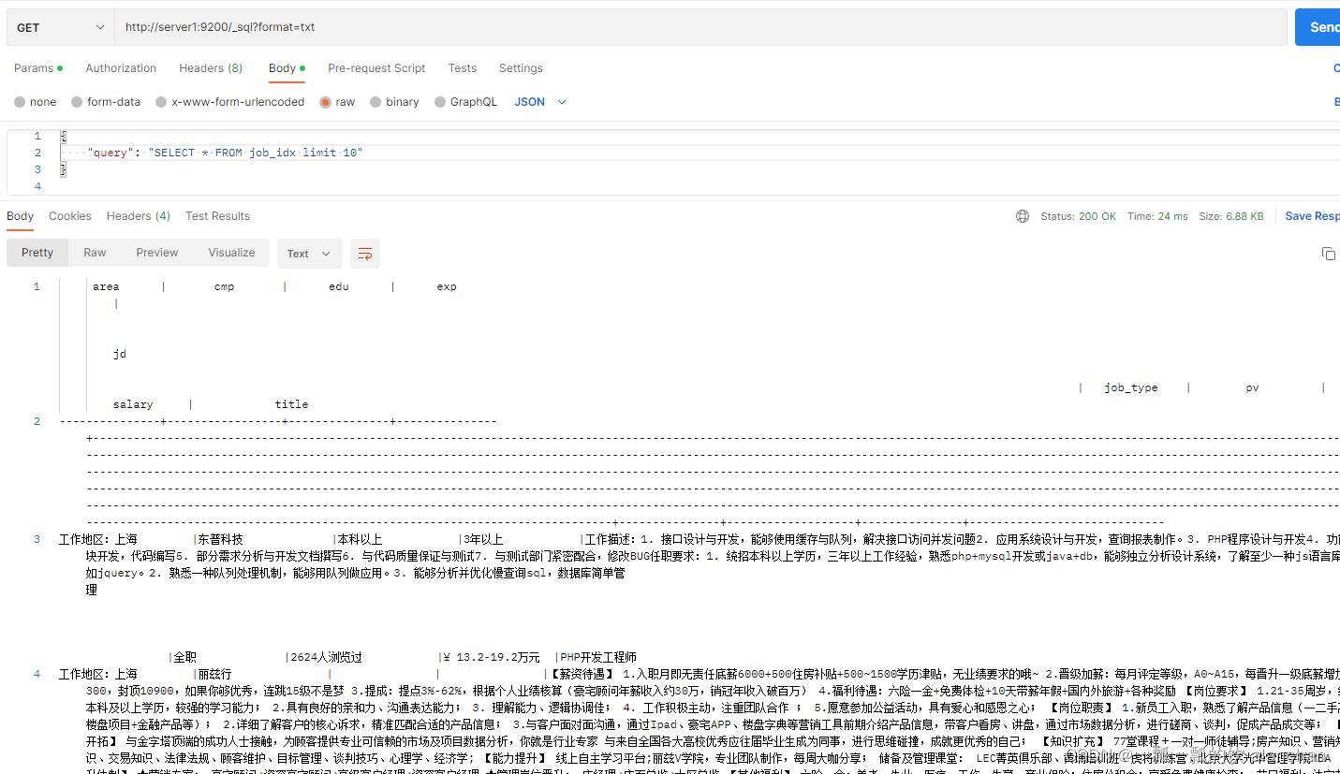This screenshot has height=774, width=1340.
Task: Select the Raw response view
Action: coord(95,253)
